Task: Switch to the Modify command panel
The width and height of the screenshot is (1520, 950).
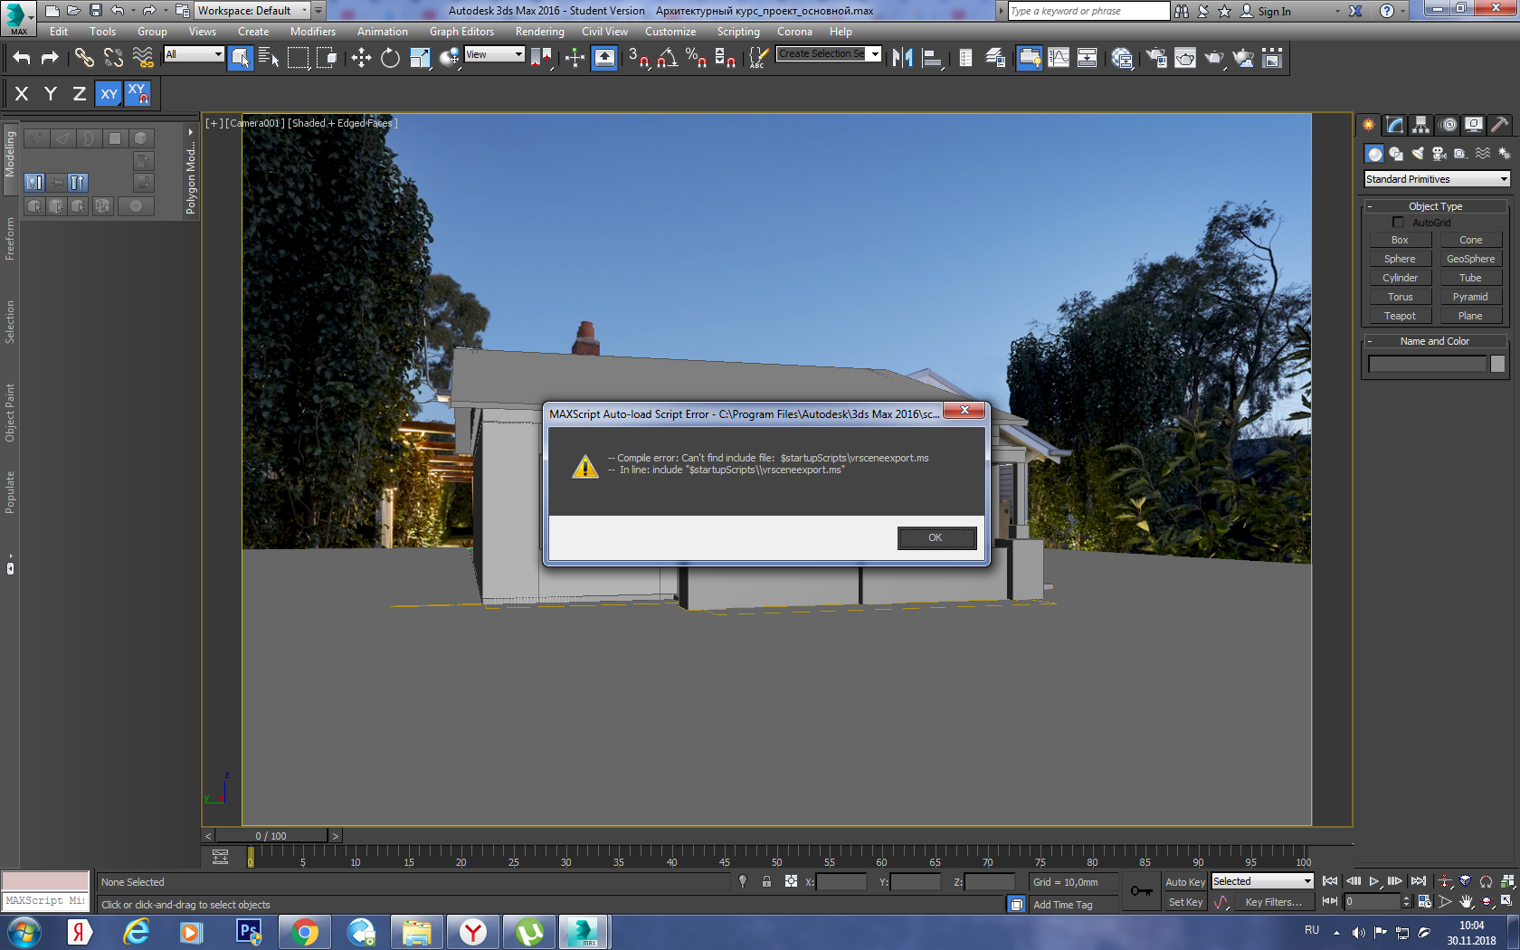Action: click(1394, 125)
